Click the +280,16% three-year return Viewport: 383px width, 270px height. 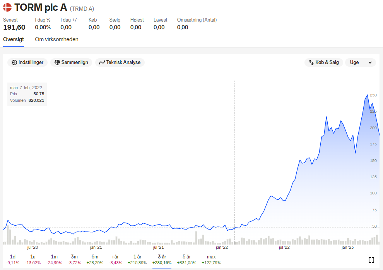162,263
